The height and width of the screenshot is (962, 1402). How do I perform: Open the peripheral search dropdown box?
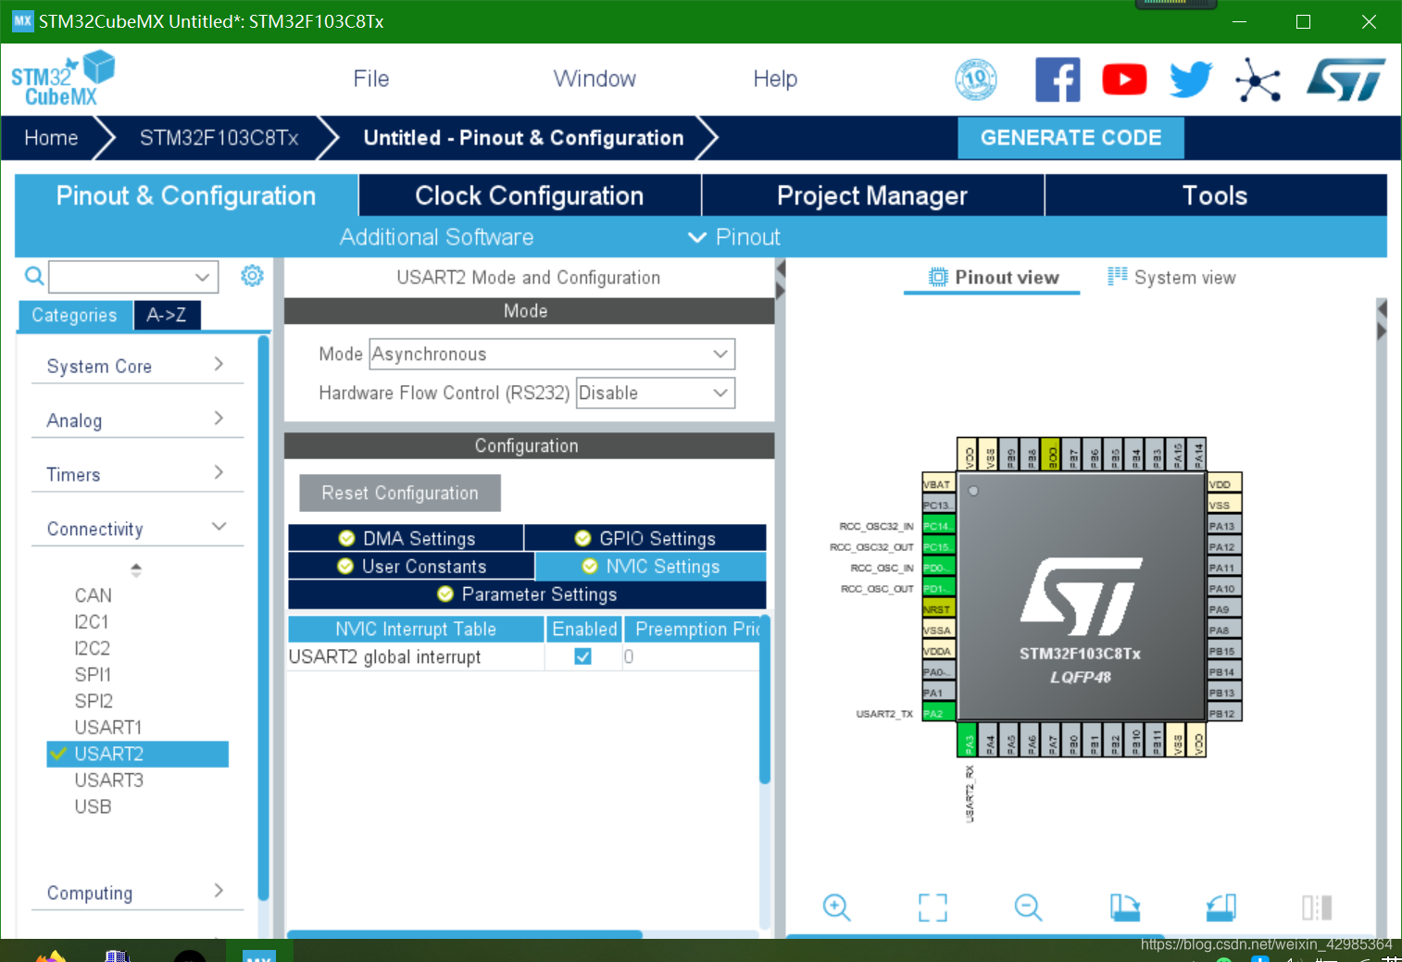(133, 276)
